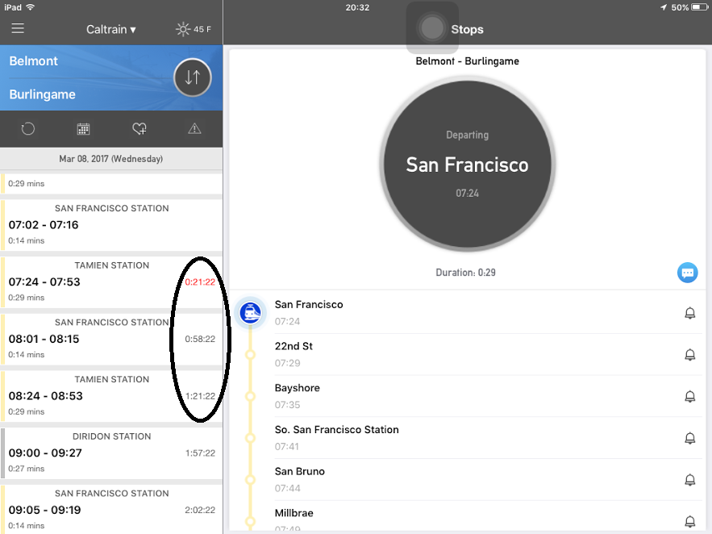
Task: Select the San Bruno stop name
Action: pyautogui.click(x=300, y=471)
